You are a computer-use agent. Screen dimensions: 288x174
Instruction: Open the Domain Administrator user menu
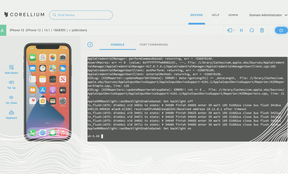click(268, 15)
